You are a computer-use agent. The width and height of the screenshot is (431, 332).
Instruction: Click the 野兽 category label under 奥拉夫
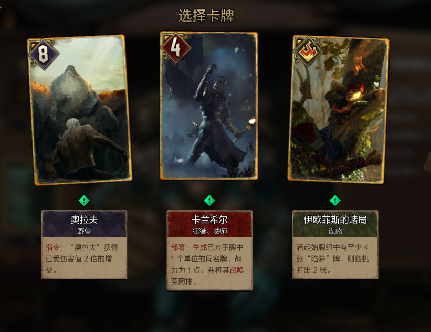point(84,231)
